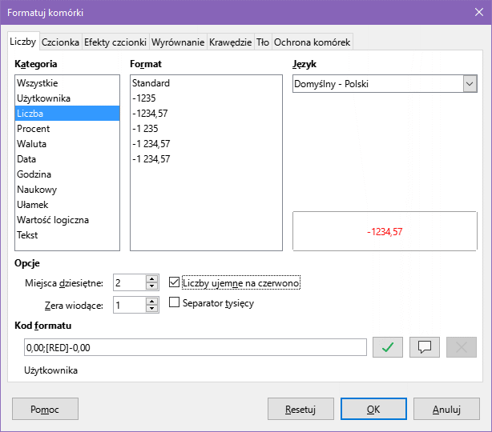Image resolution: width=492 pixels, height=432 pixels.
Task: Enable the 'Separator tysięcy' checkbox
Action: pos(175,302)
